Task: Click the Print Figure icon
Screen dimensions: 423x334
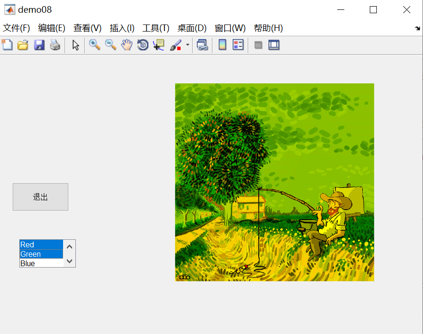Action: [x=55, y=45]
